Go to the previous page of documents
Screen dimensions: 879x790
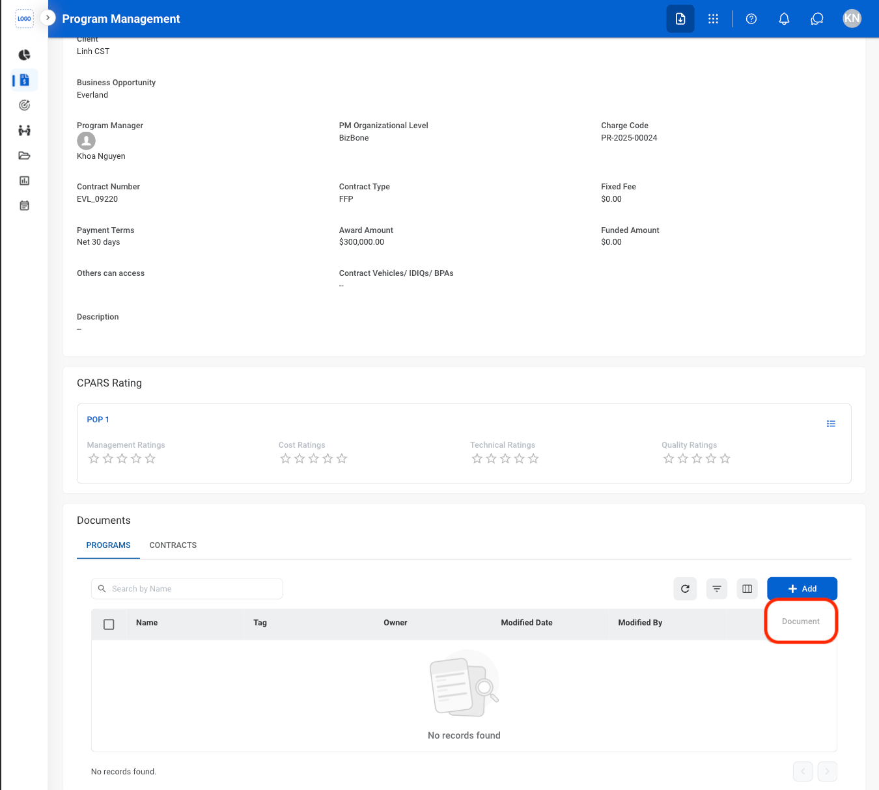coord(803,771)
